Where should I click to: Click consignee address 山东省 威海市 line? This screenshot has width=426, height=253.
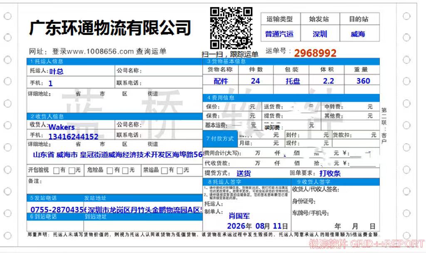(118, 155)
